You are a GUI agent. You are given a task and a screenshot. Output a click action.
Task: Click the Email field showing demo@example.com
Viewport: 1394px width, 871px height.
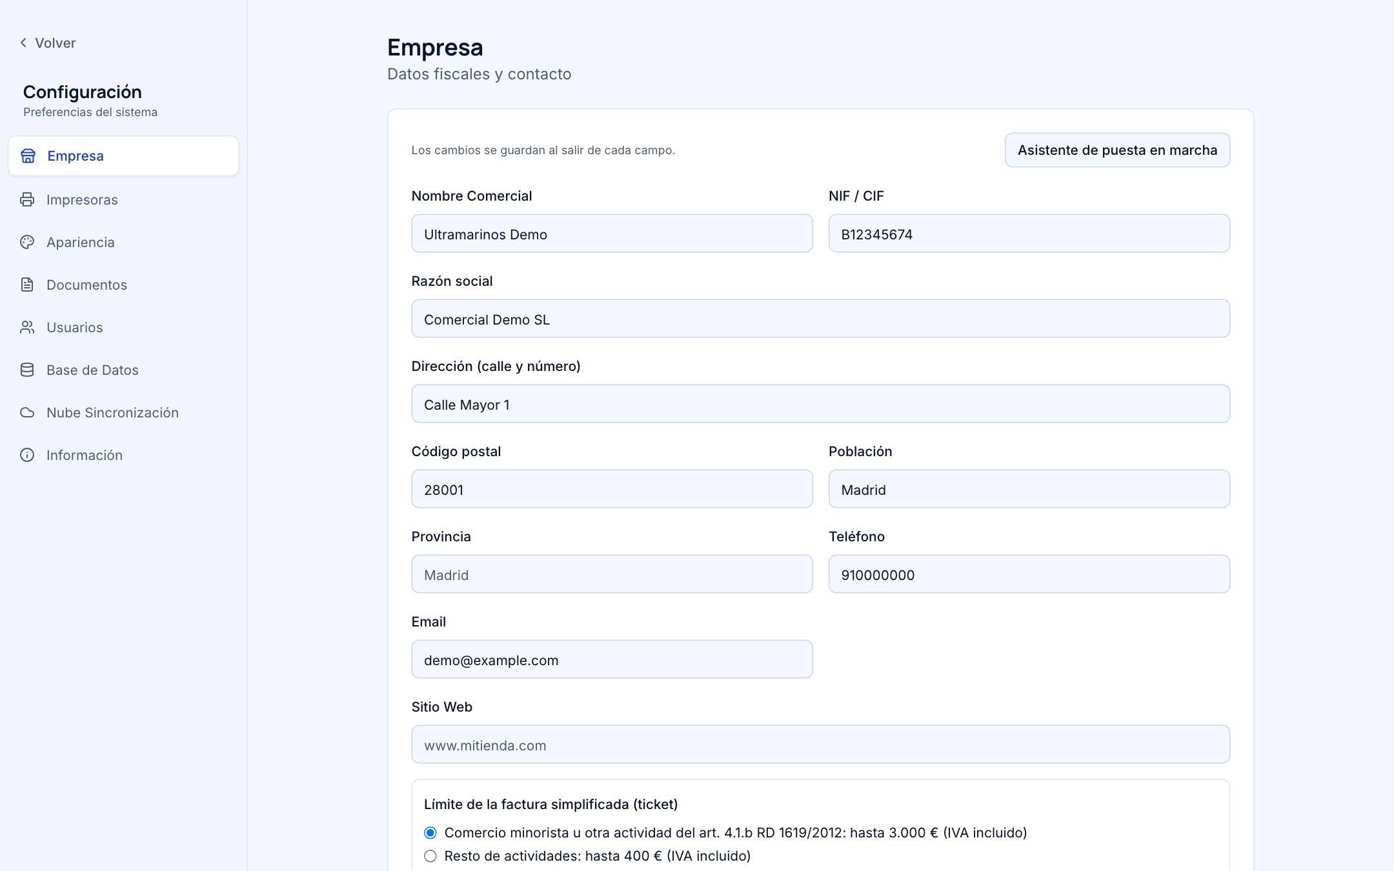coord(612,659)
